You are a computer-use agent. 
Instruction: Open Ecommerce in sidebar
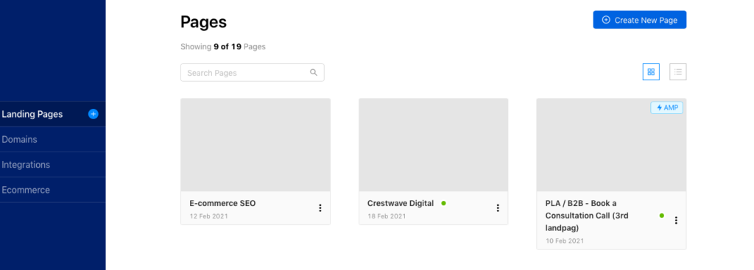click(52, 190)
